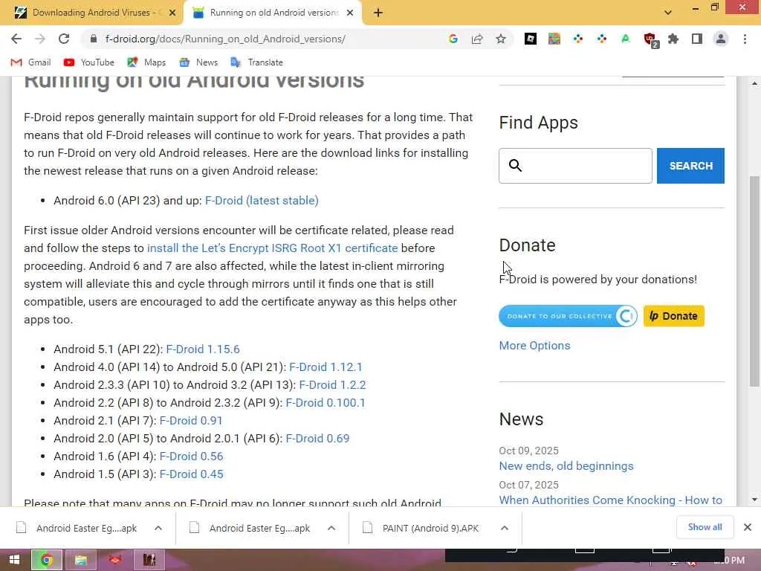Download F-Droid 0.91
This screenshot has height=571, width=761.
click(191, 421)
